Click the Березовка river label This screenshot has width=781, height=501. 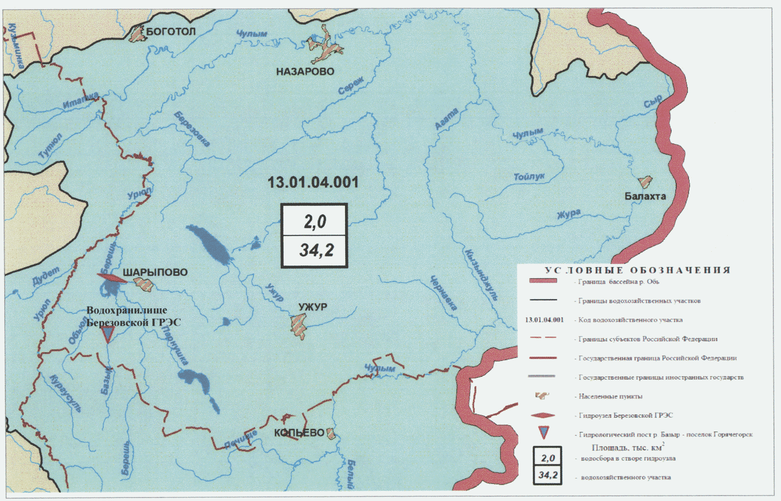[192, 129]
